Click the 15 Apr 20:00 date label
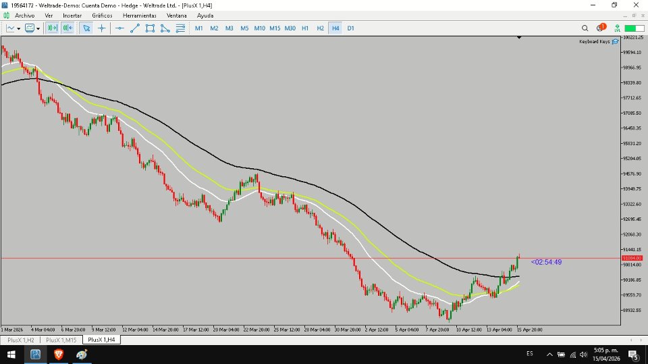 pos(530,330)
